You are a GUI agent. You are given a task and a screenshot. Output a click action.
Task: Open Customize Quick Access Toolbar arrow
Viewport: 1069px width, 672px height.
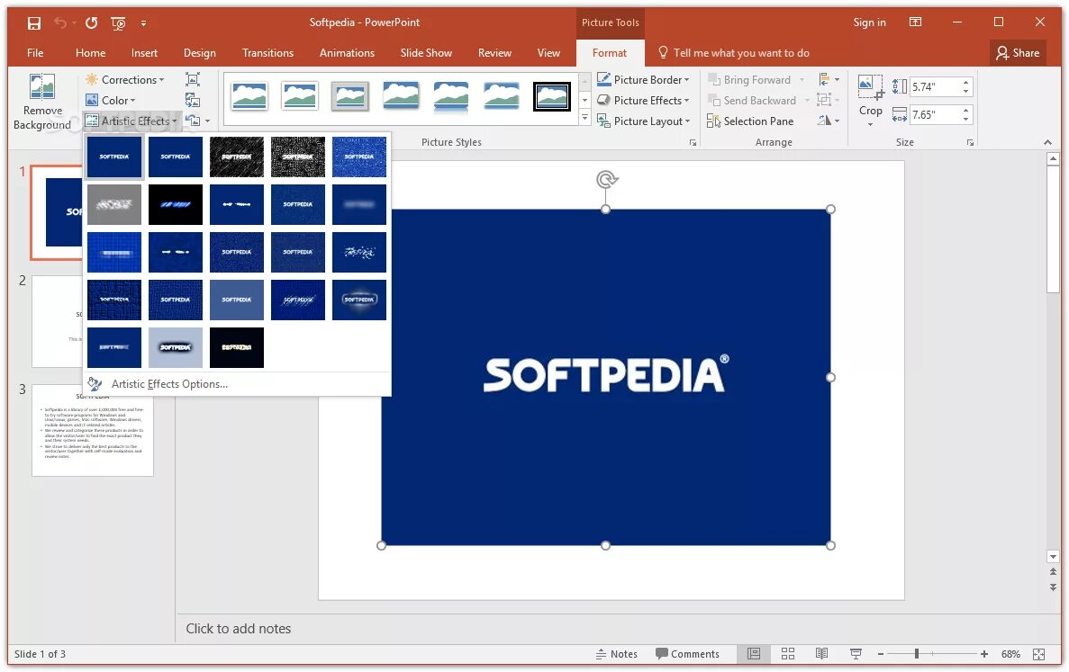pos(143,23)
